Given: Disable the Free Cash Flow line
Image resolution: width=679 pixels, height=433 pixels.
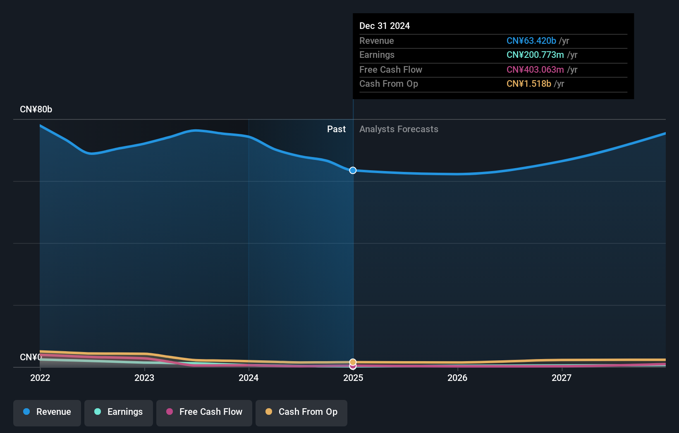Looking at the screenshot, I should click(x=204, y=412).
